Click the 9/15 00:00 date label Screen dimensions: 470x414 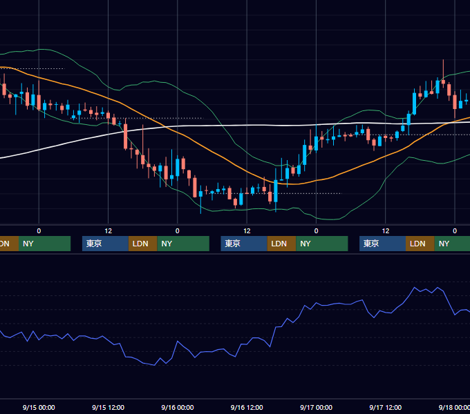coord(39,407)
